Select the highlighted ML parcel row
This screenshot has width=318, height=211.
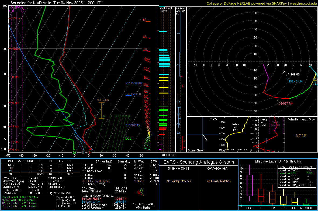pyautogui.click(x=40, y=171)
